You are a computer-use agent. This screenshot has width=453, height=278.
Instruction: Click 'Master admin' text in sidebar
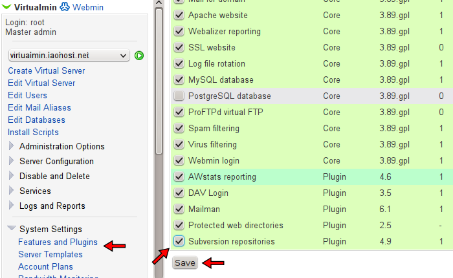coord(30,32)
